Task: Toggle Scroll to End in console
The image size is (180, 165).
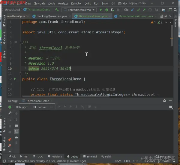Action: (16, 131)
